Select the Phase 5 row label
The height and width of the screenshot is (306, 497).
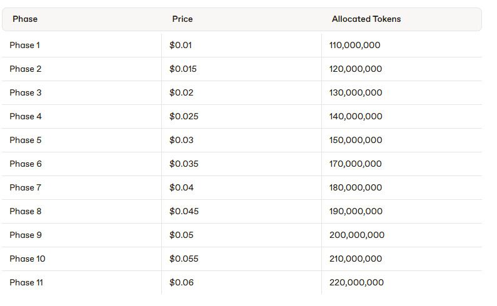coord(26,140)
